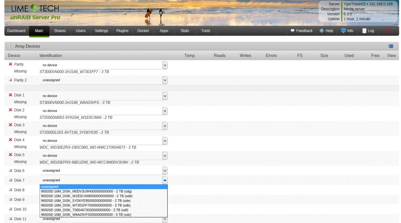The width and height of the screenshot is (401, 223).
Task: Open the Tools tab
Action: click(x=206, y=31)
